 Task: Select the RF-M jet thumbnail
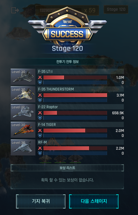(23, 147)
